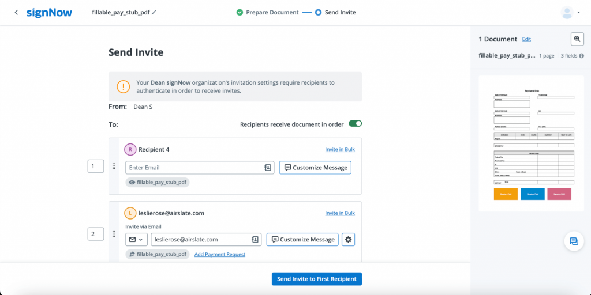
Task: Grab the drag handle for Recipient 4
Action: click(x=113, y=167)
